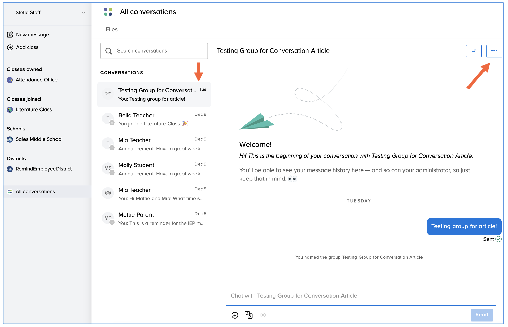Select All conversations in the sidebar
Image resolution: width=508 pixels, height=327 pixels.
click(x=35, y=192)
